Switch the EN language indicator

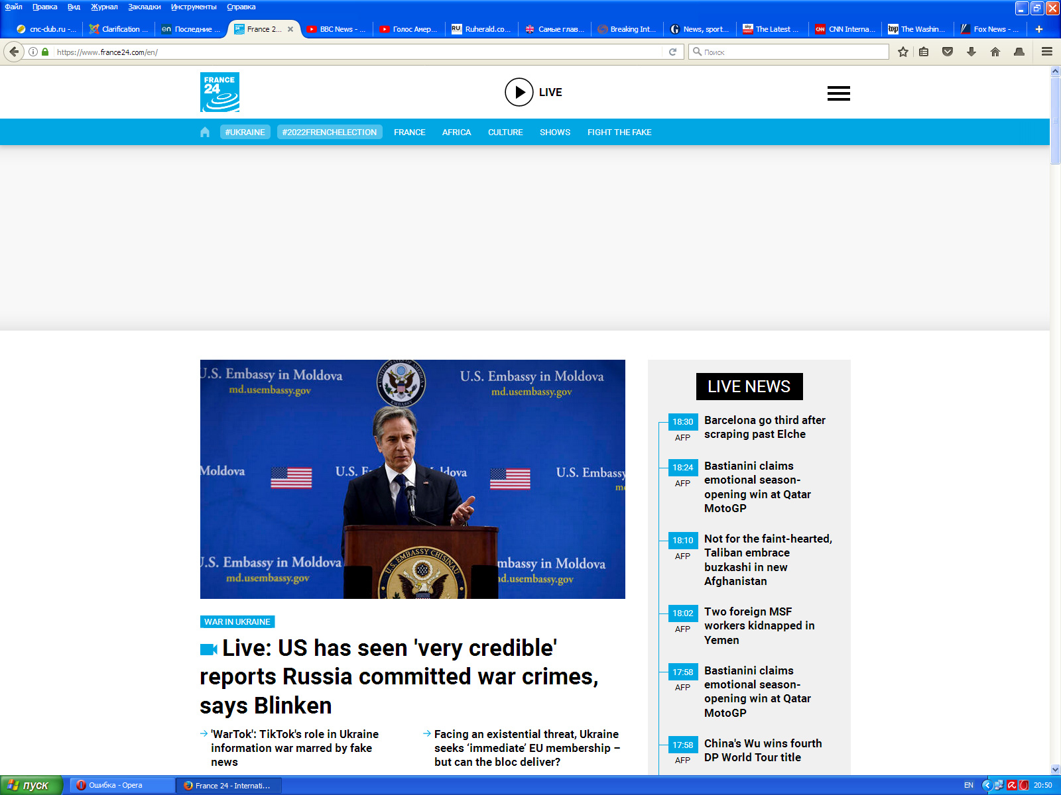tap(969, 785)
